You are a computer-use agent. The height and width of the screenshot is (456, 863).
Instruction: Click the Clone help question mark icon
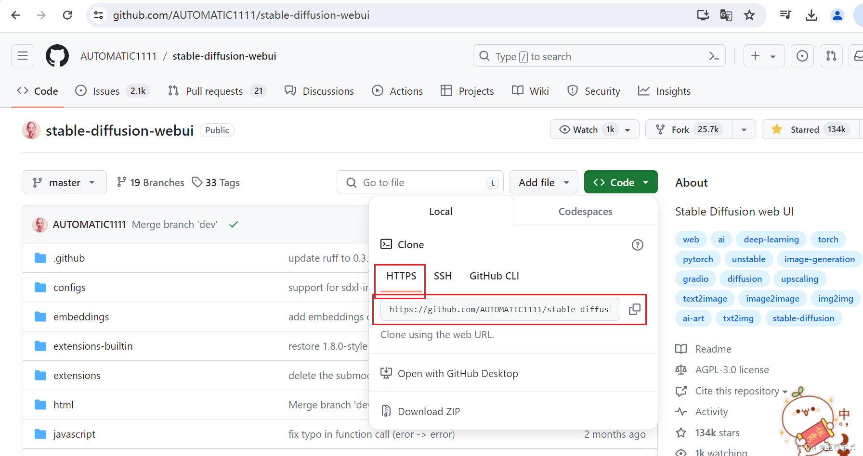638,245
